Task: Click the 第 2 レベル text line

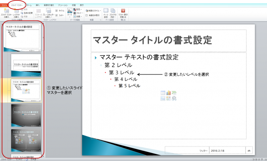Action: 118,65
